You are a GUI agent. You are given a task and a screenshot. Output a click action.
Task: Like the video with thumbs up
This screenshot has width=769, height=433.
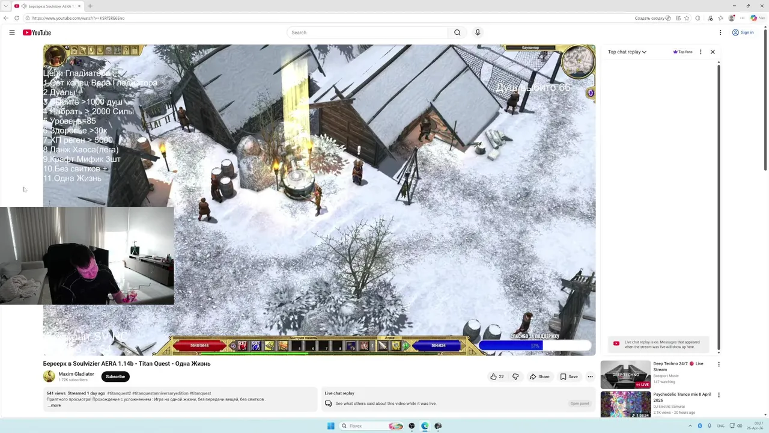(497, 376)
